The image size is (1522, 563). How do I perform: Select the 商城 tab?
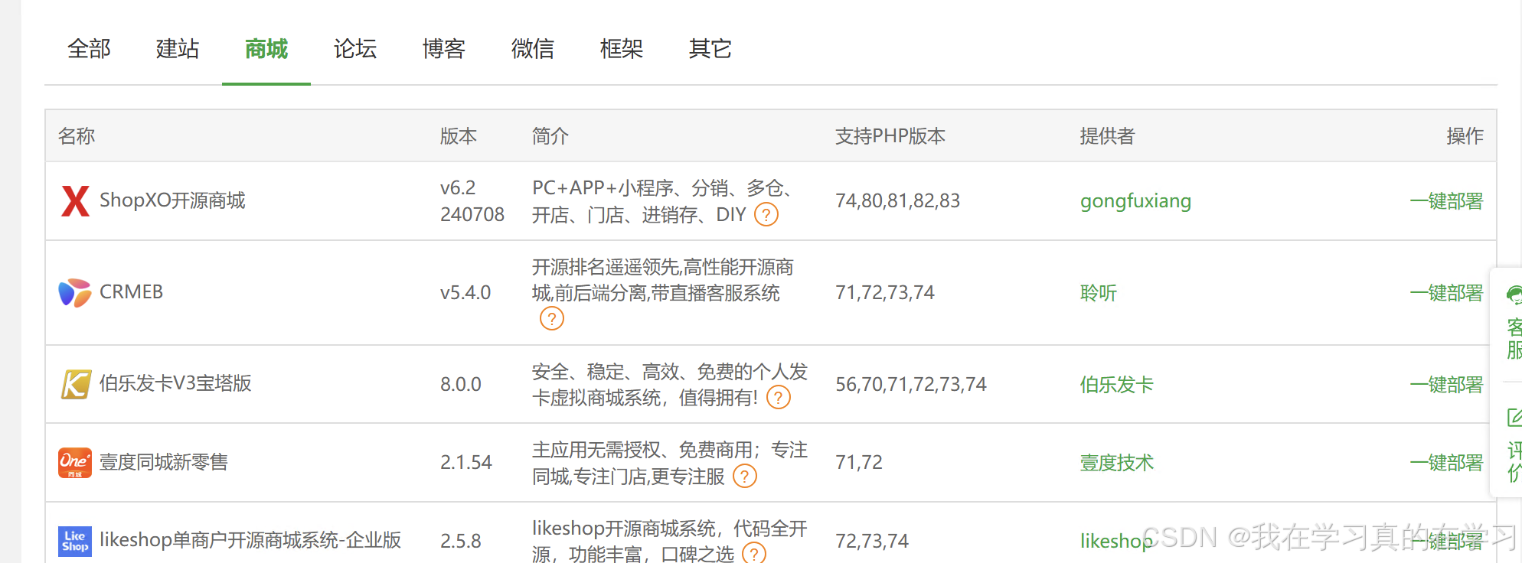(266, 49)
